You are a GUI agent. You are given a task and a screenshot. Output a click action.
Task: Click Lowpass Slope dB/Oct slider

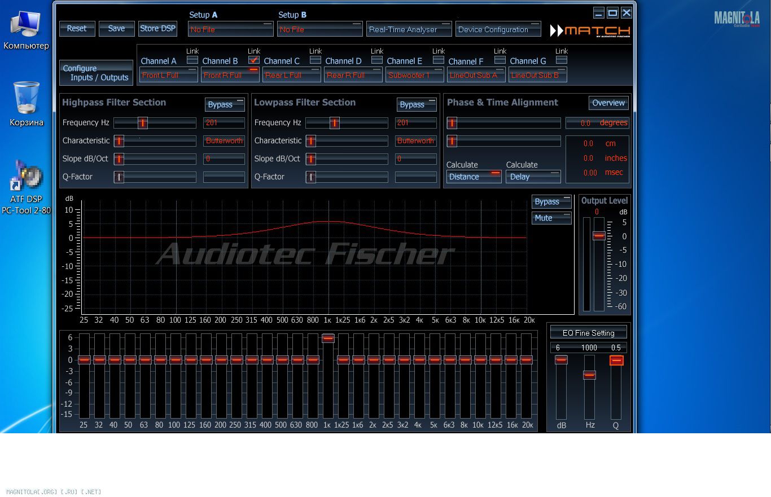(x=347, y=159)
